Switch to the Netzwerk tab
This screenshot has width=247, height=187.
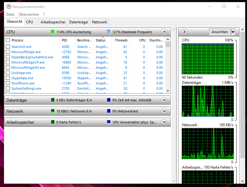pyautogui.click(x=99, y=22)
